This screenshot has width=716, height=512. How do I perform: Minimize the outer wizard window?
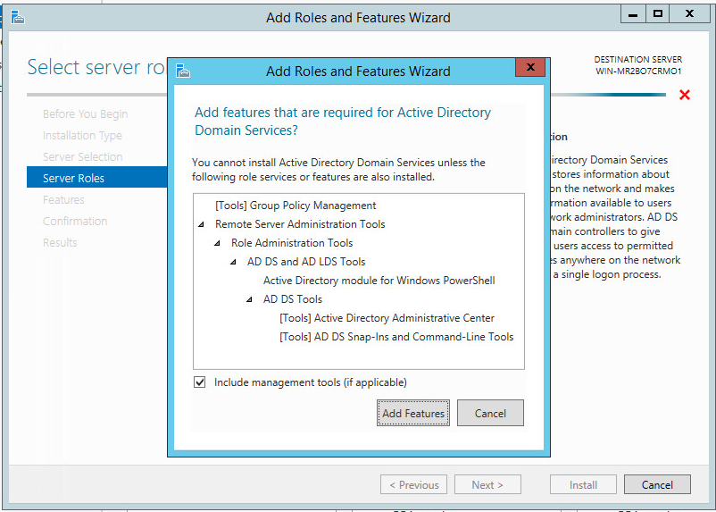click(x=632, y=13)
